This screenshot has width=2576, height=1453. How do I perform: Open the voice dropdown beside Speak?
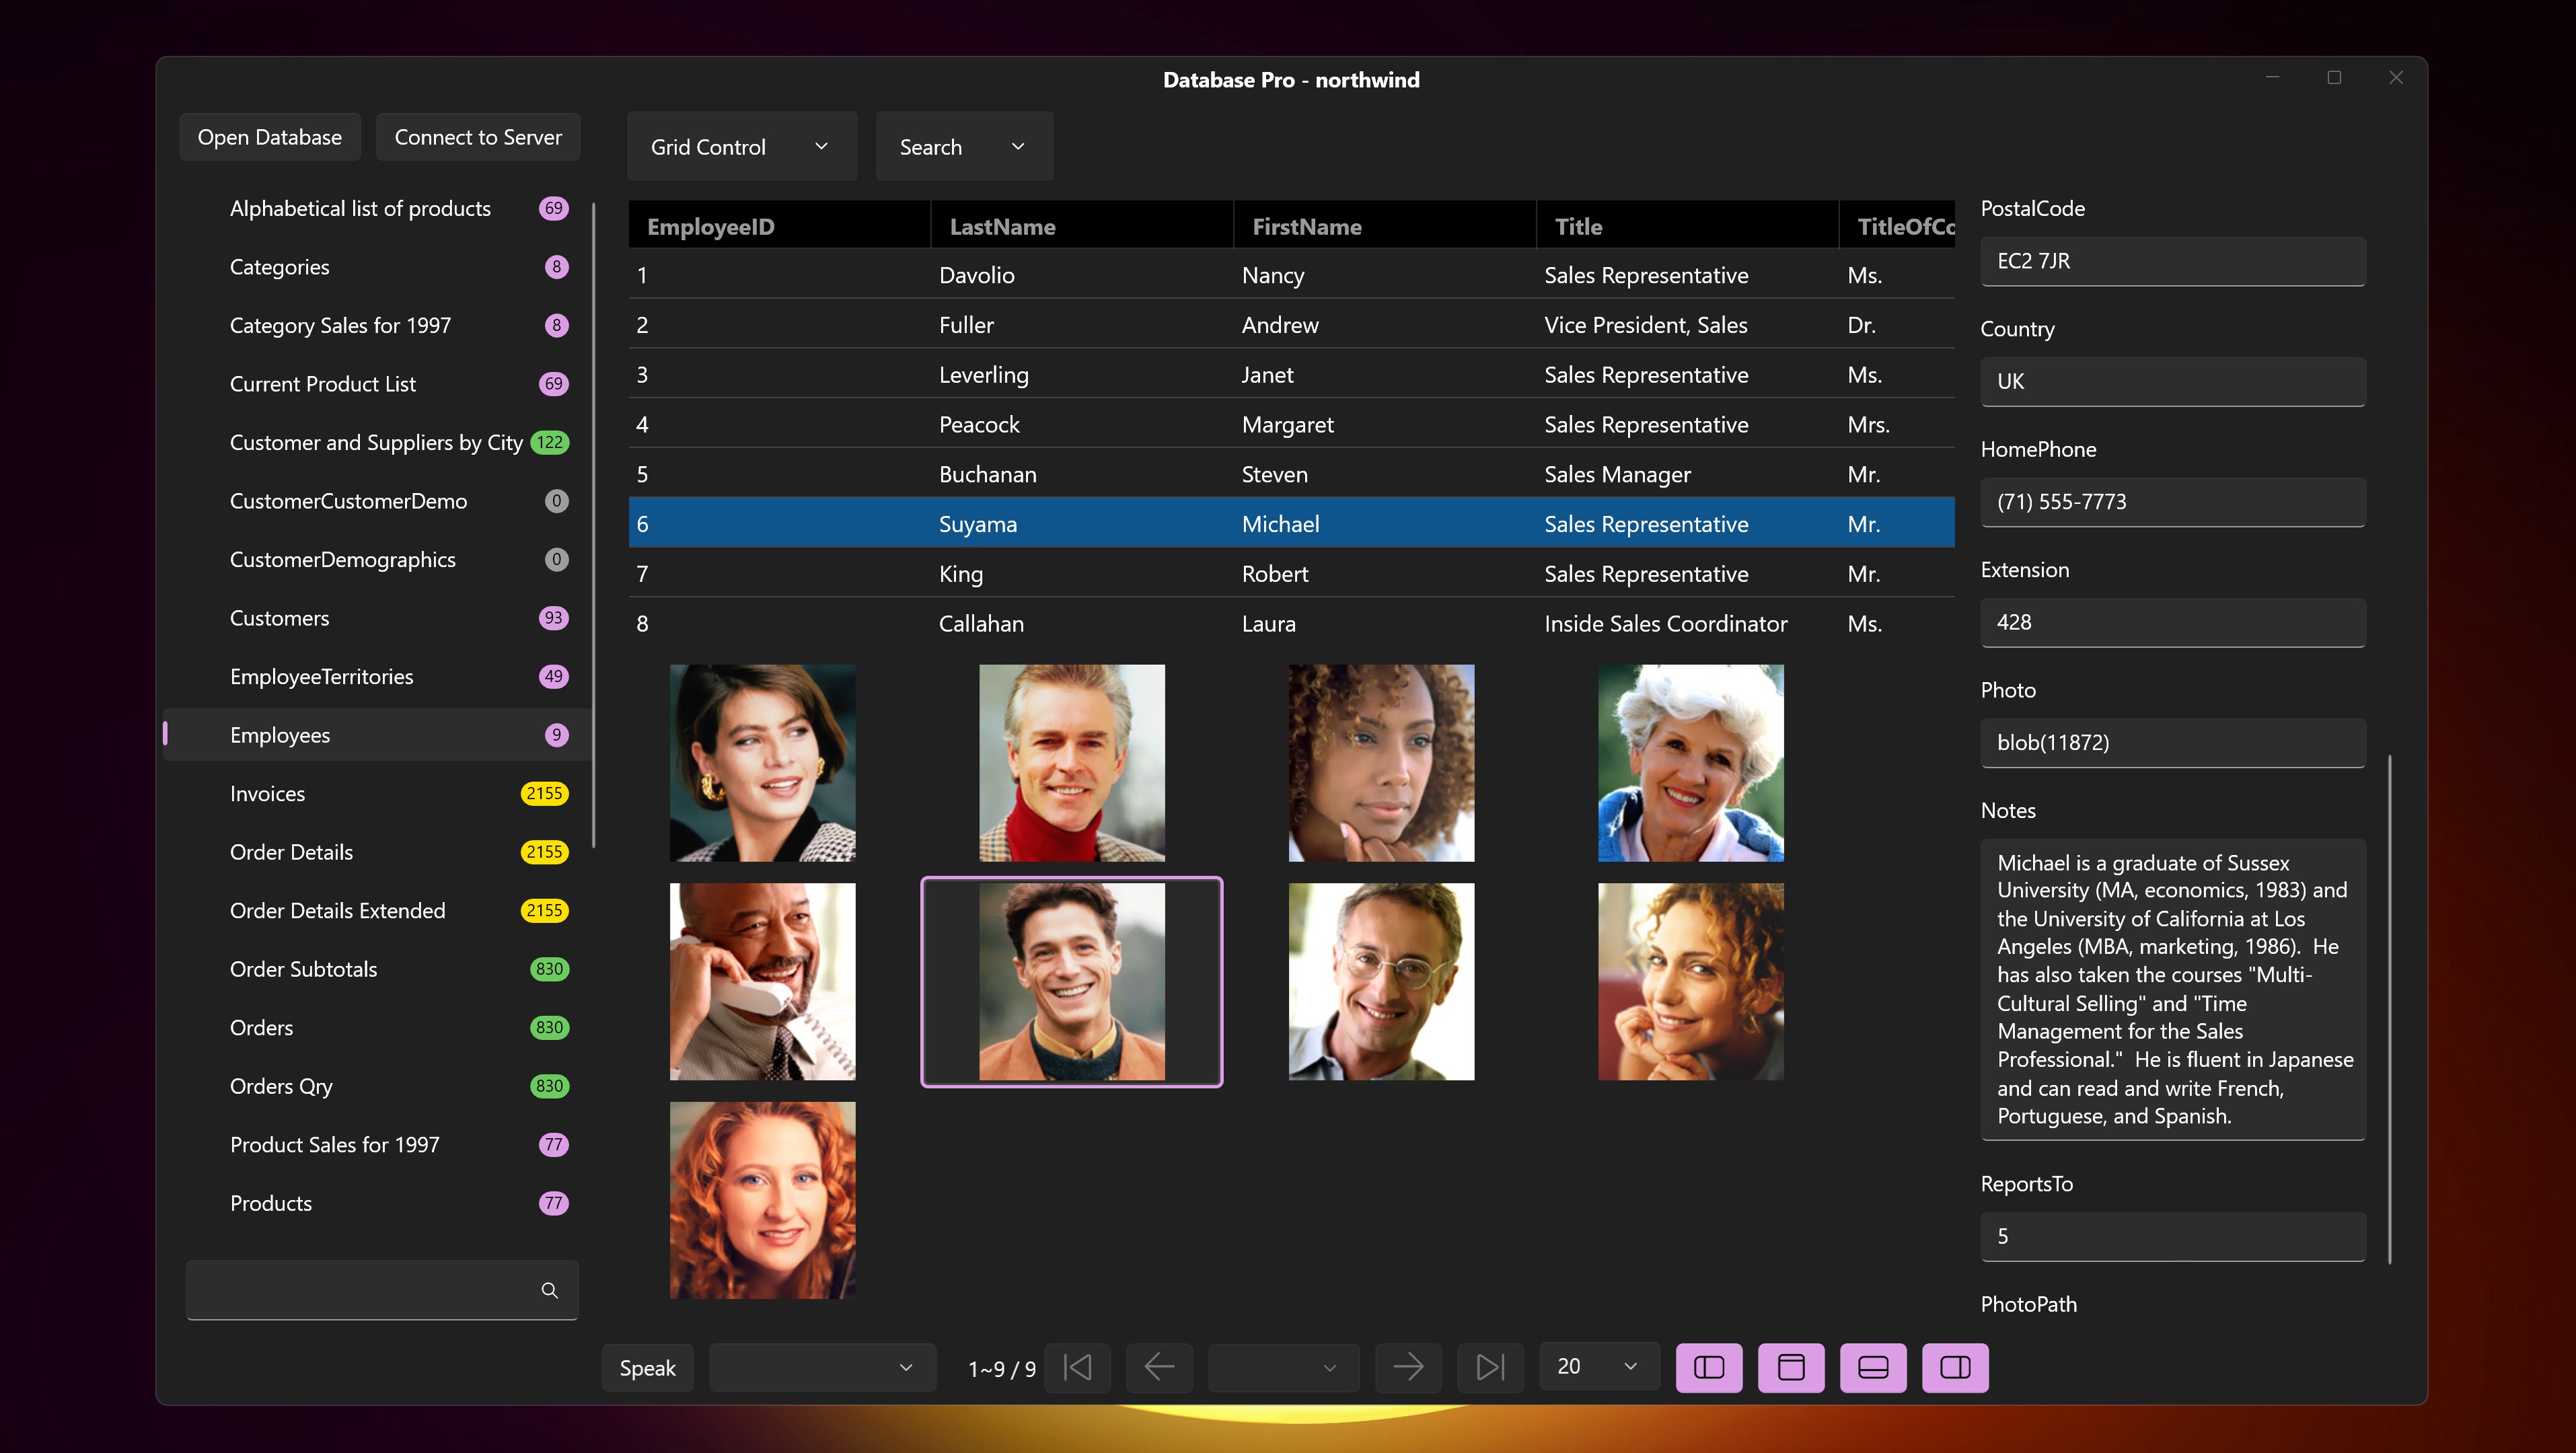[x=822, y=1367]
